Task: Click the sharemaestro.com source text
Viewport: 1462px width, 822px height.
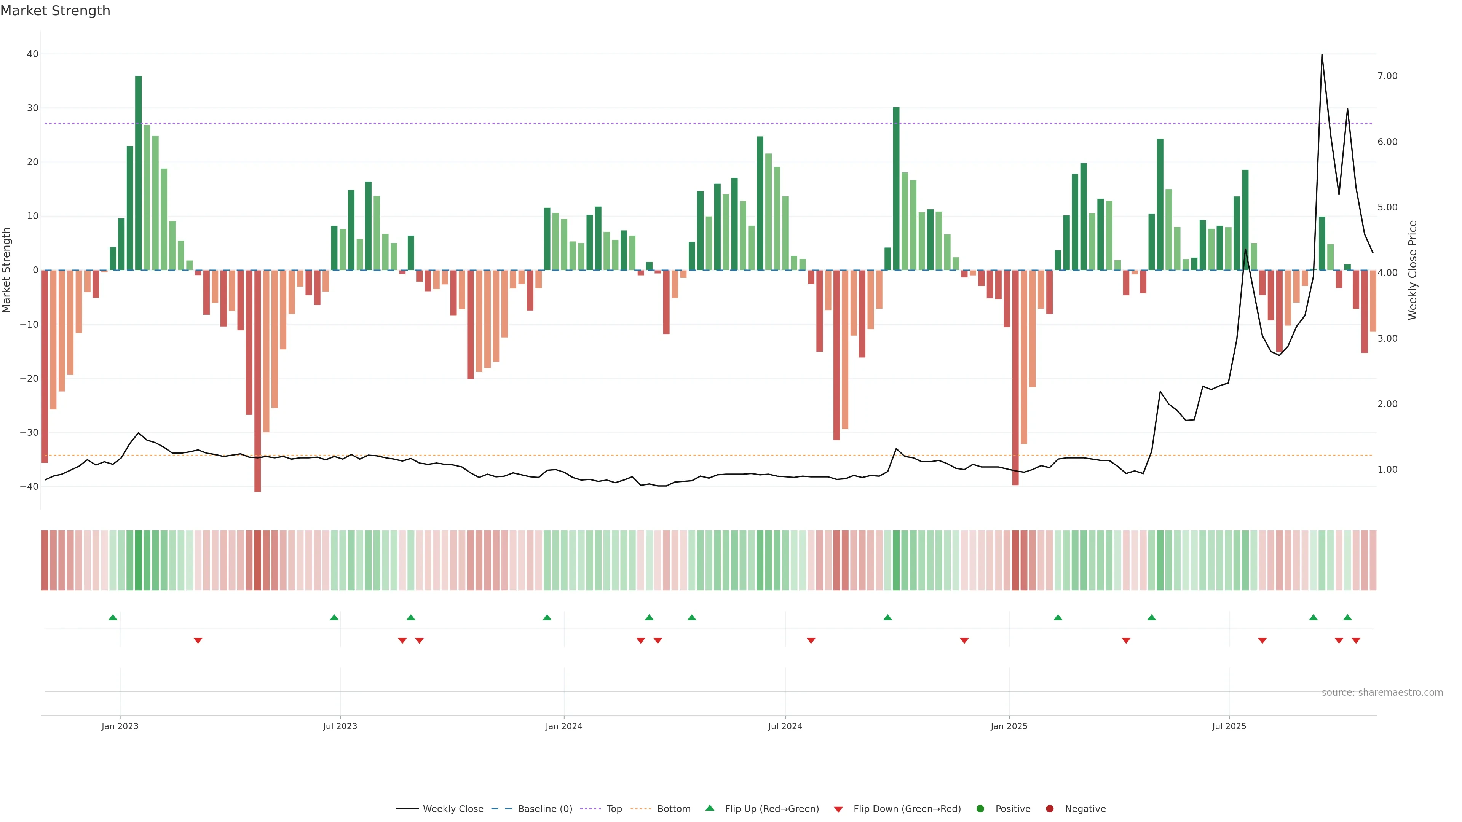Action: coord(1382,693)
